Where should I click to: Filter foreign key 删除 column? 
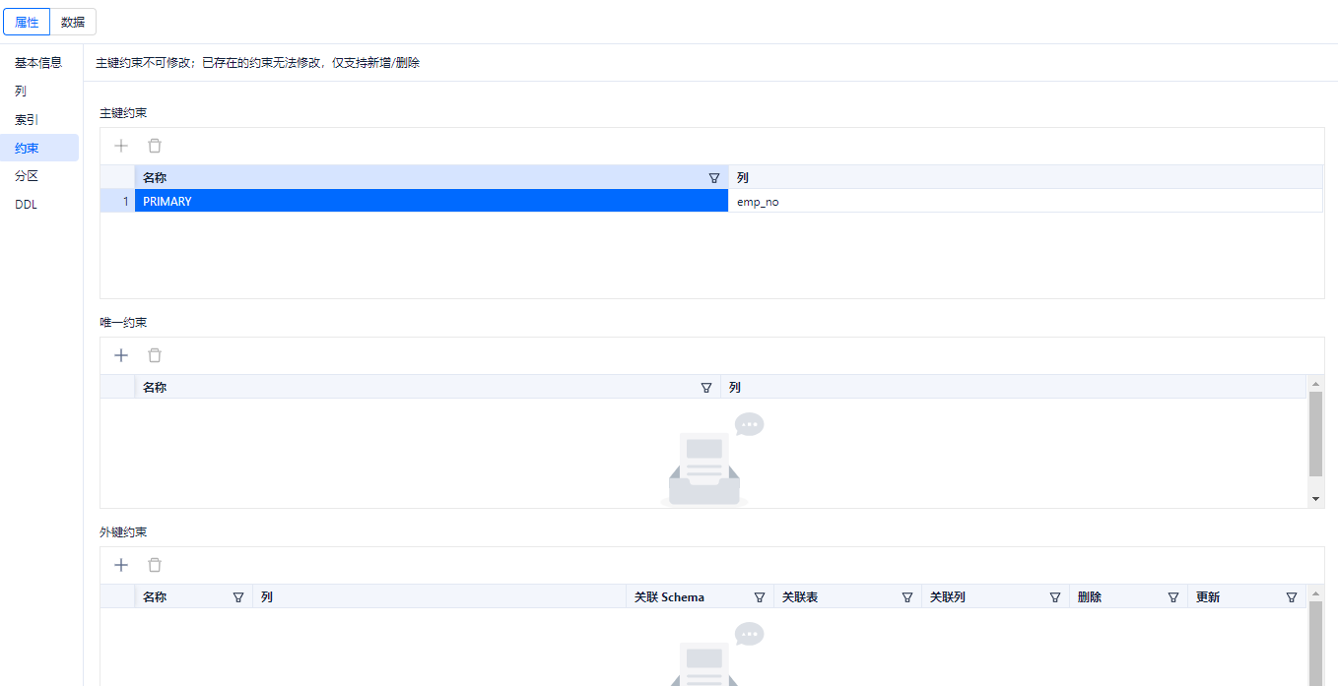point(1173,597)
